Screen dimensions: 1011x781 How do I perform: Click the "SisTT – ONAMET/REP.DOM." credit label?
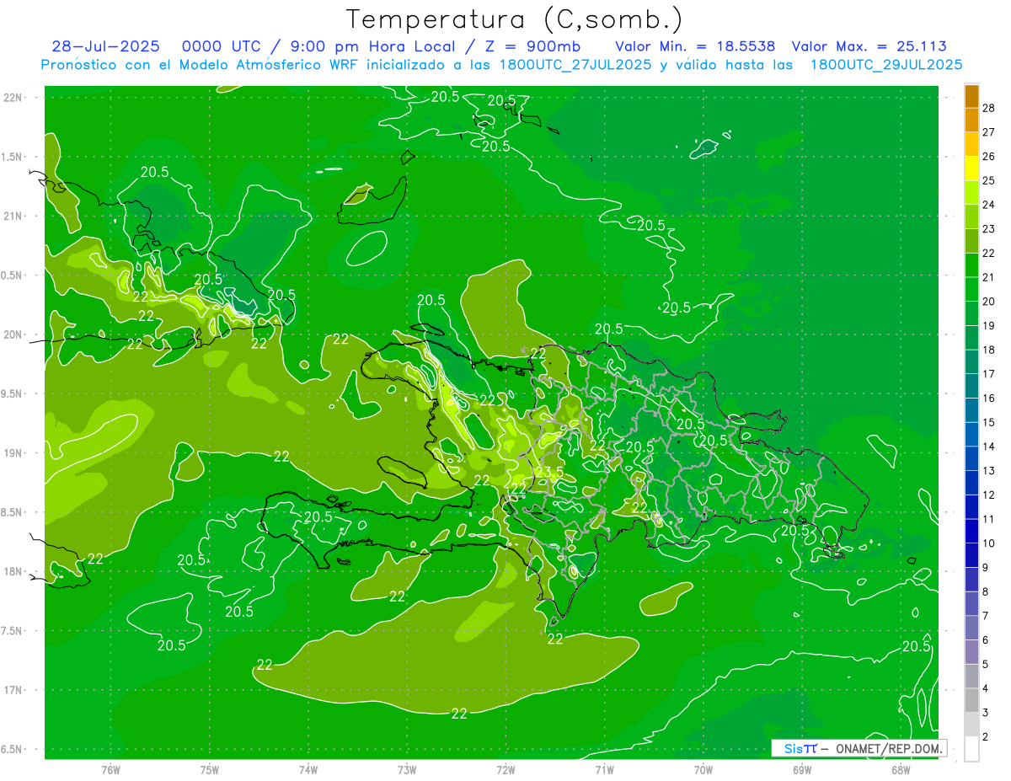[859, 748]
